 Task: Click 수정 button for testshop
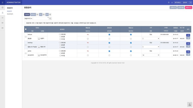[x=188, y=44]
